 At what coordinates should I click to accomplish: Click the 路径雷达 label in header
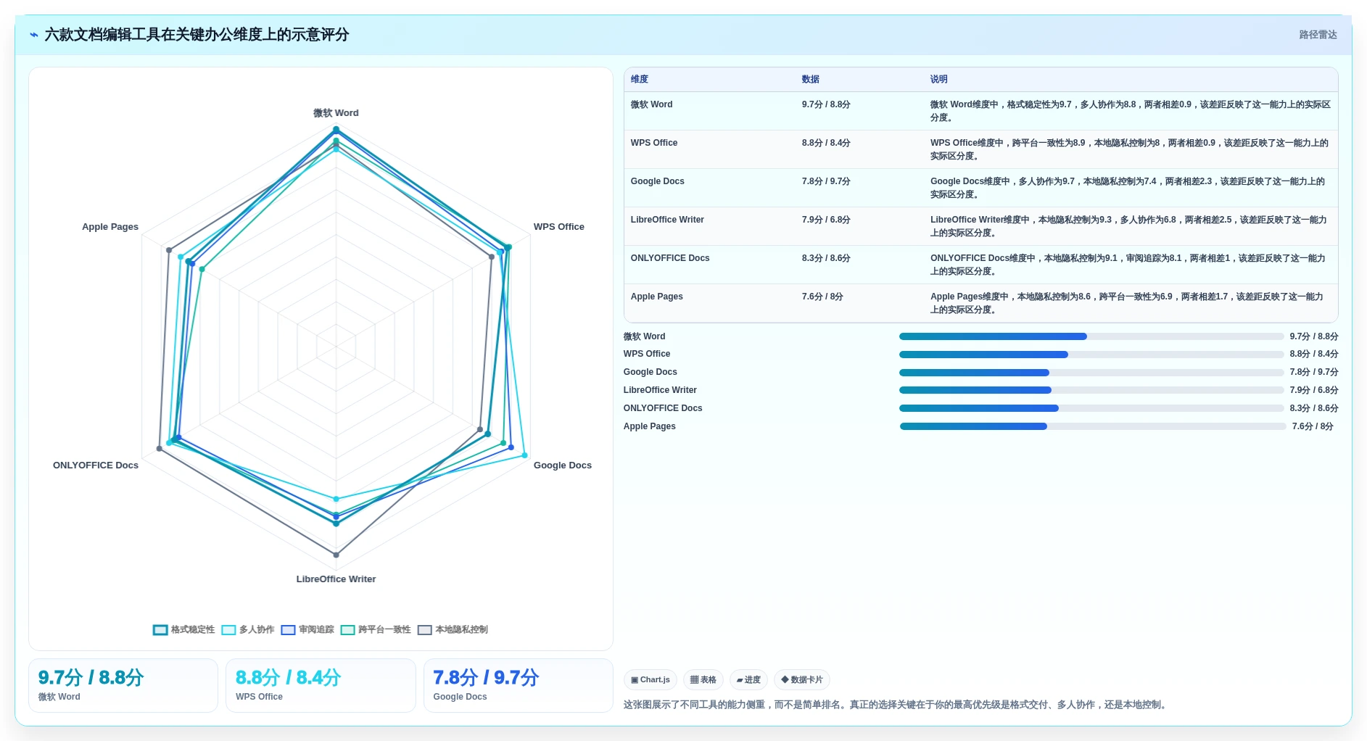[1318, 35]
